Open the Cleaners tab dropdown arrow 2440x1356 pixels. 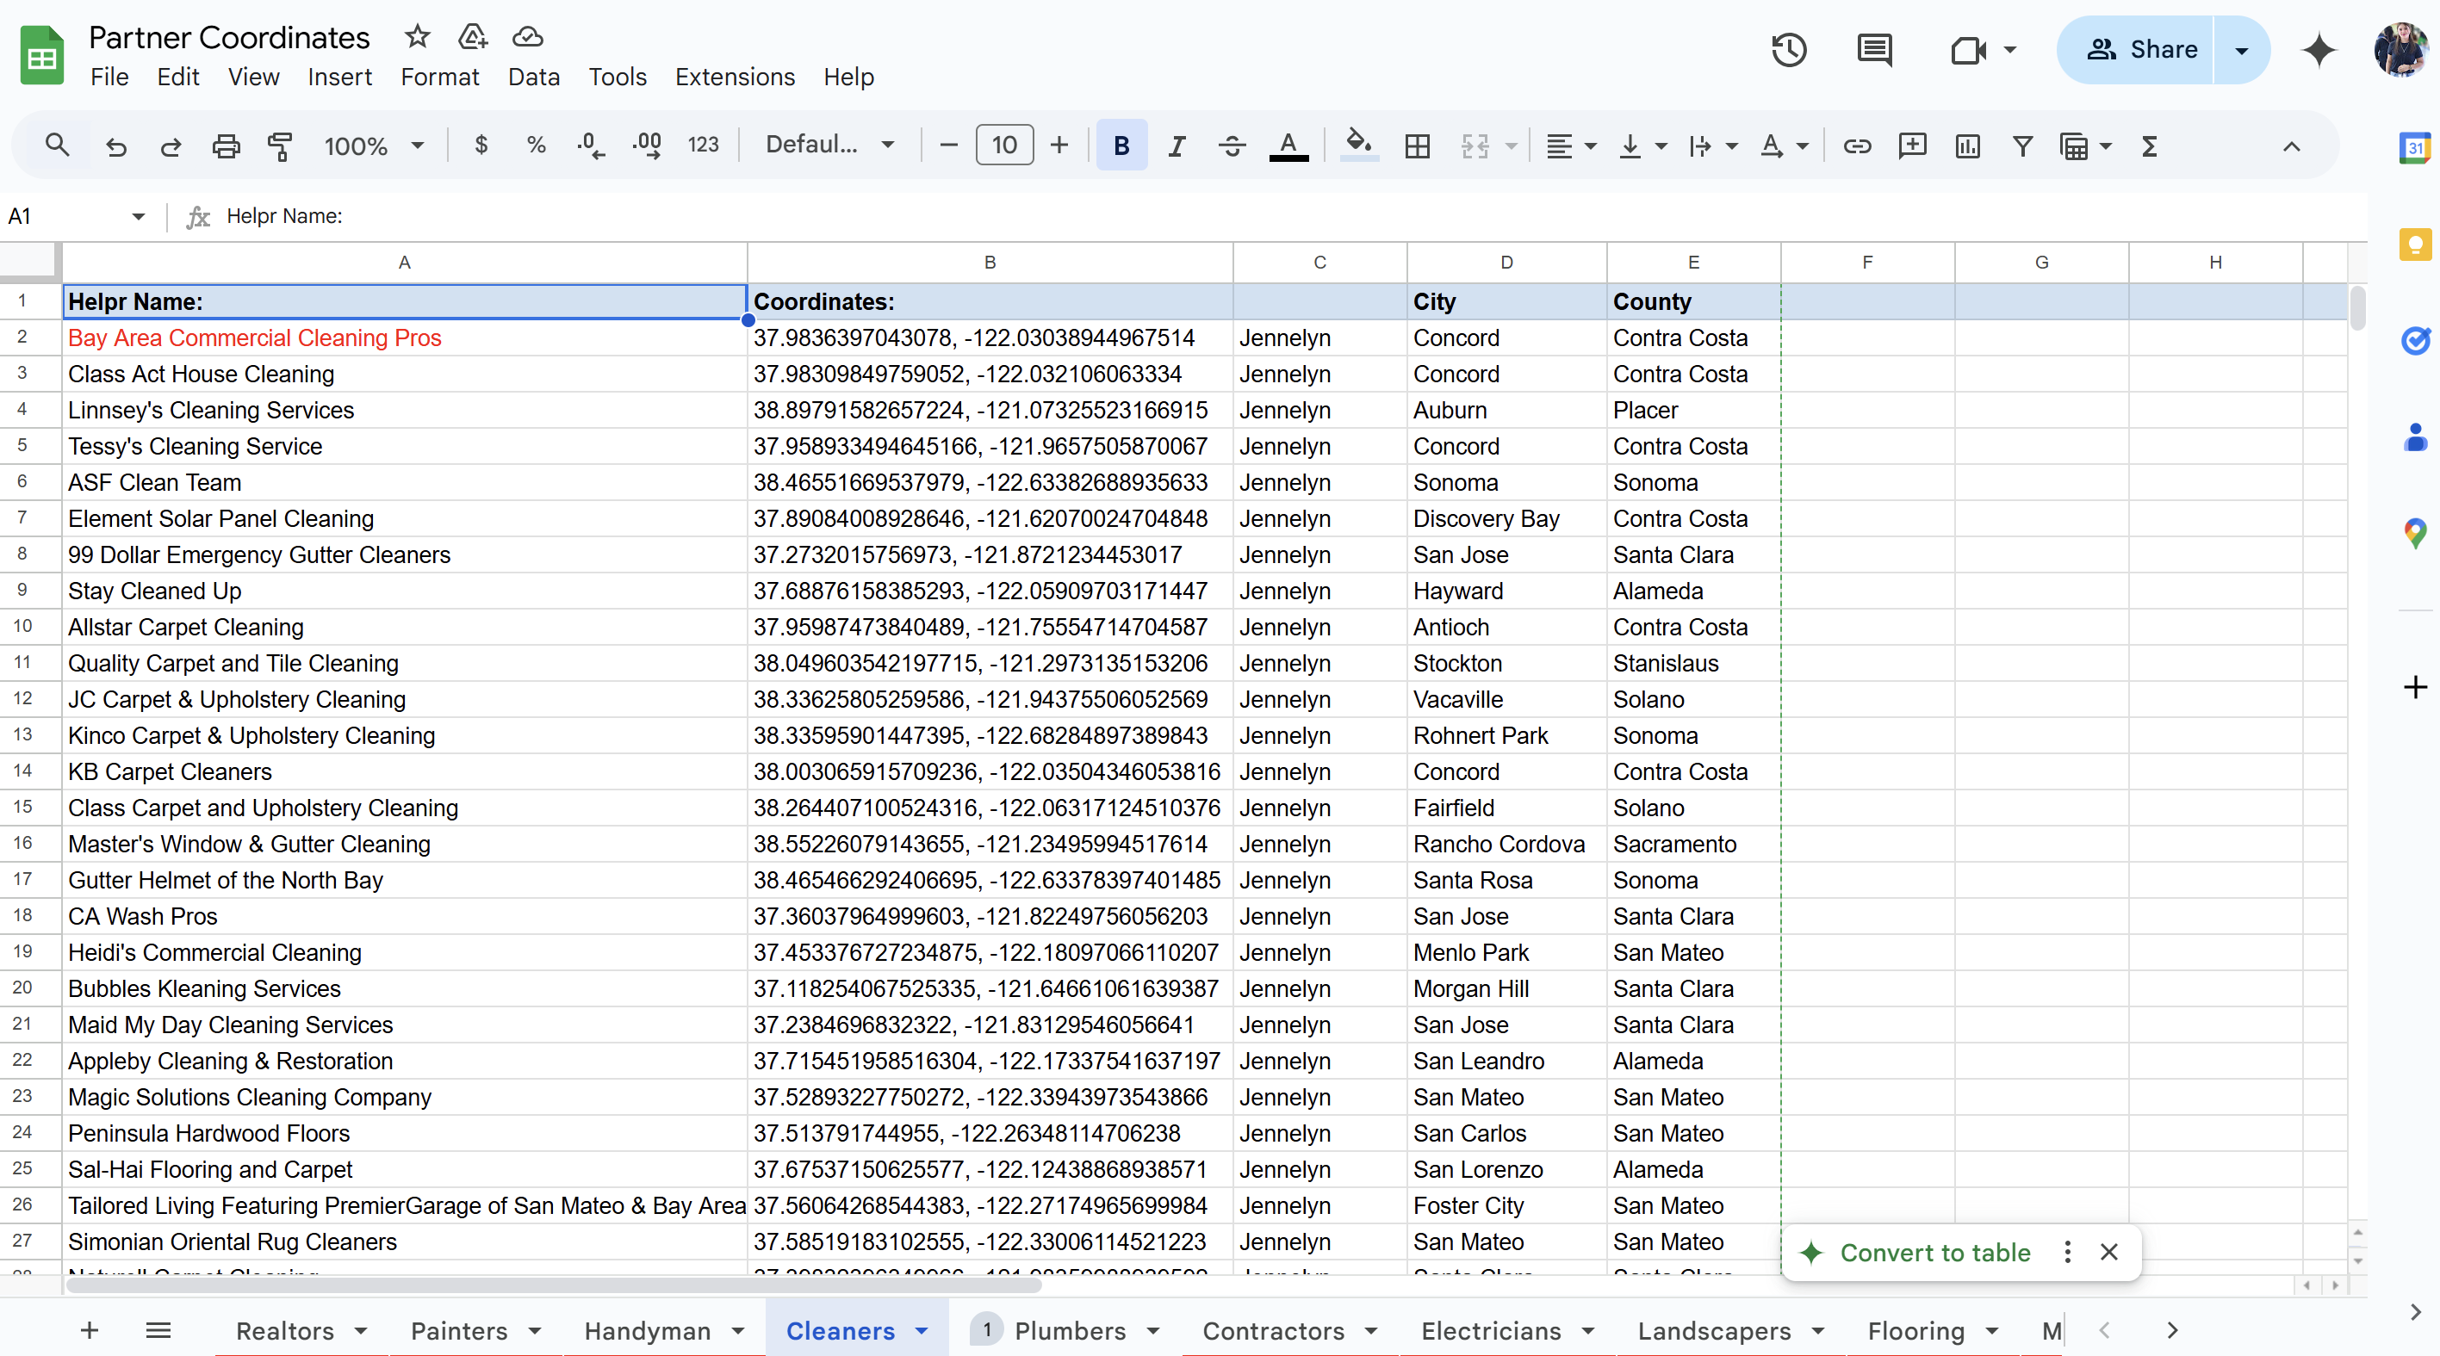pyautogui.click(x=922, y=1330)
